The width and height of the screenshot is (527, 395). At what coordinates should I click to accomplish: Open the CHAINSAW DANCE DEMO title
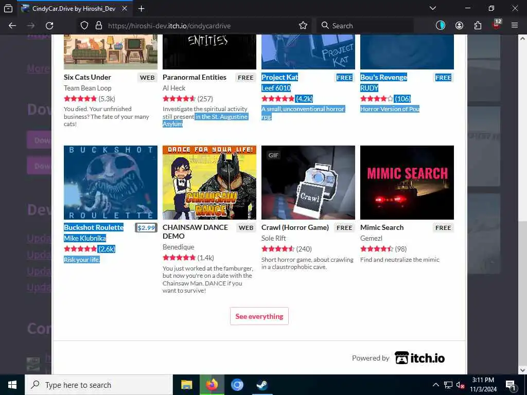click(195, 232)
